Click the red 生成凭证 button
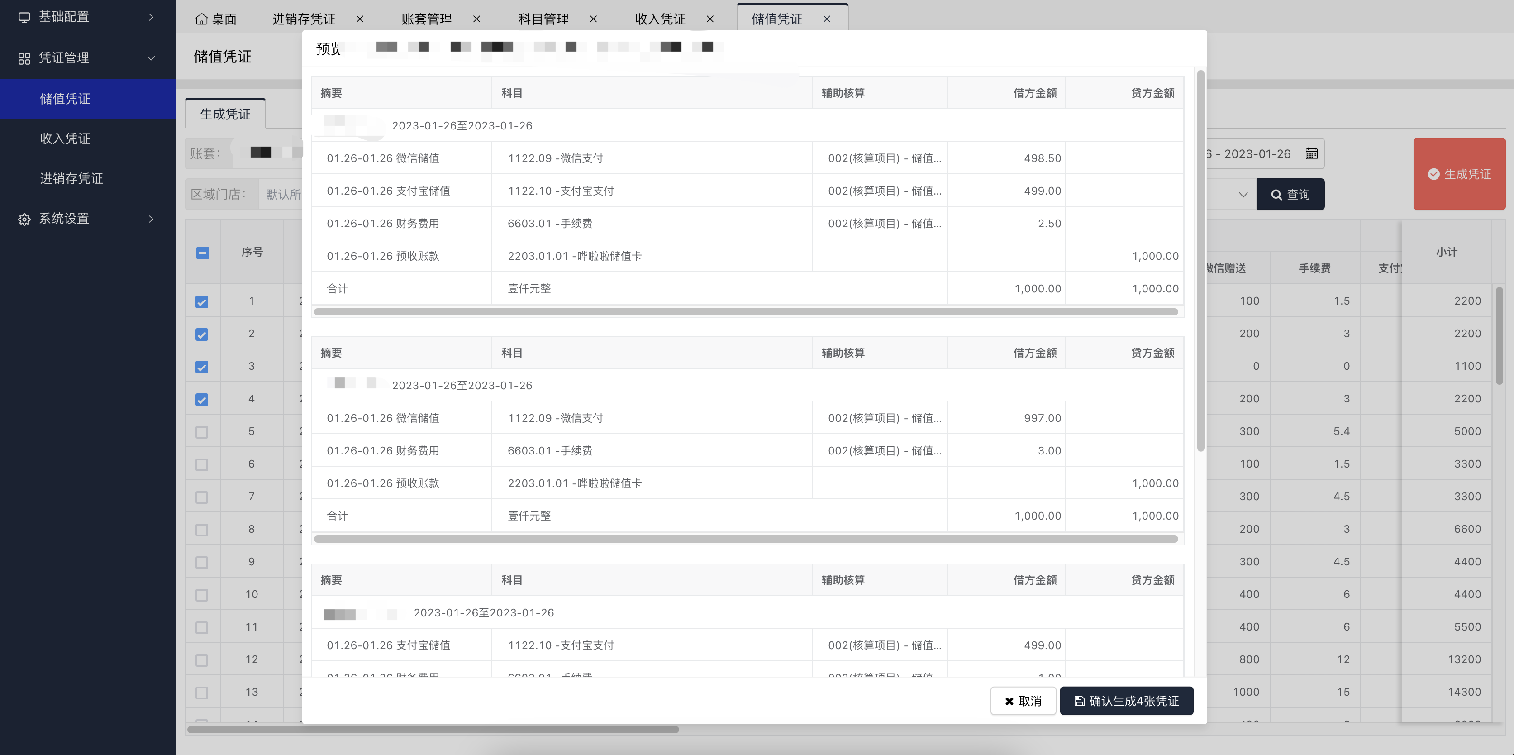The image size is (1514, 755). (x=1459, y=174)
